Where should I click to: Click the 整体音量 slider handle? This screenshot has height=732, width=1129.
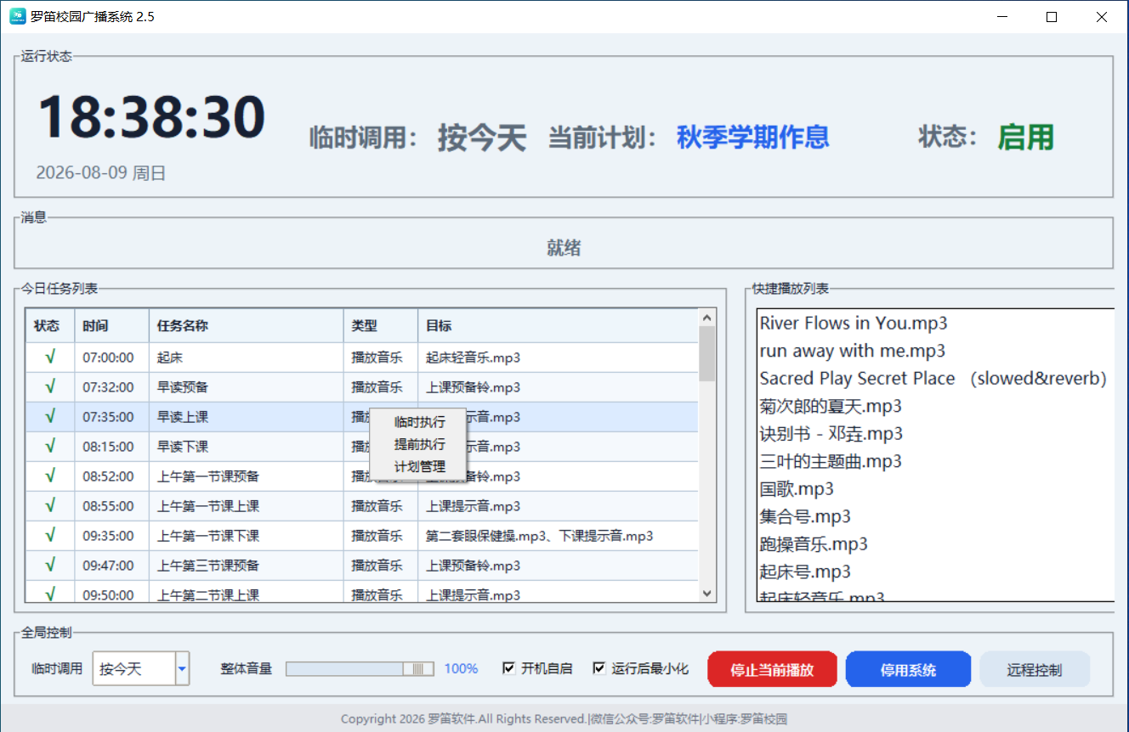pos(417,669)
